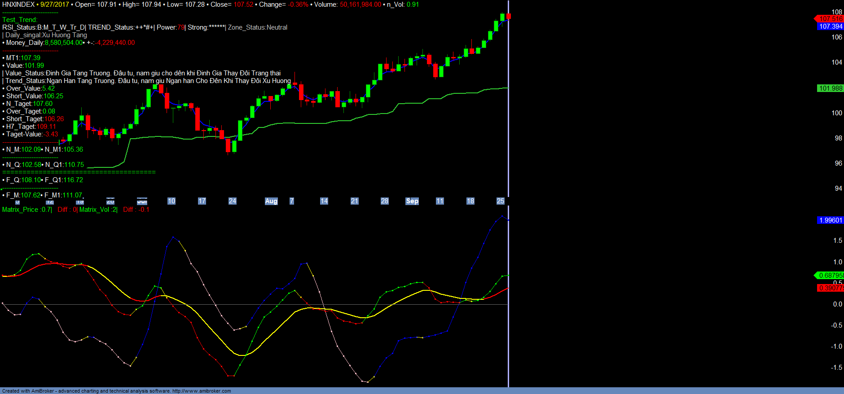Click the blue 1.99601 indicator tag
This screenshot has height=394, width=844.
[x=830, y=220]
